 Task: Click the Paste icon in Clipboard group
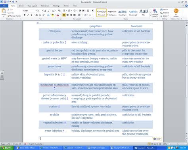(x=4, y=12)
